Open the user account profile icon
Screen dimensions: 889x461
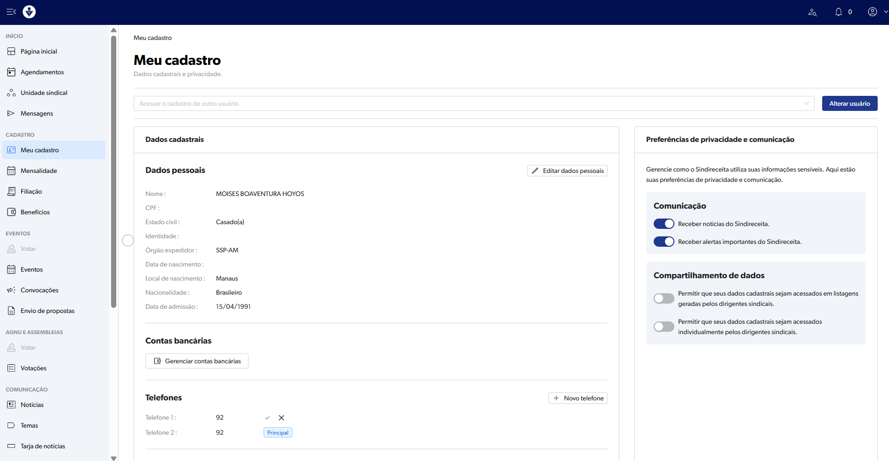872,12
